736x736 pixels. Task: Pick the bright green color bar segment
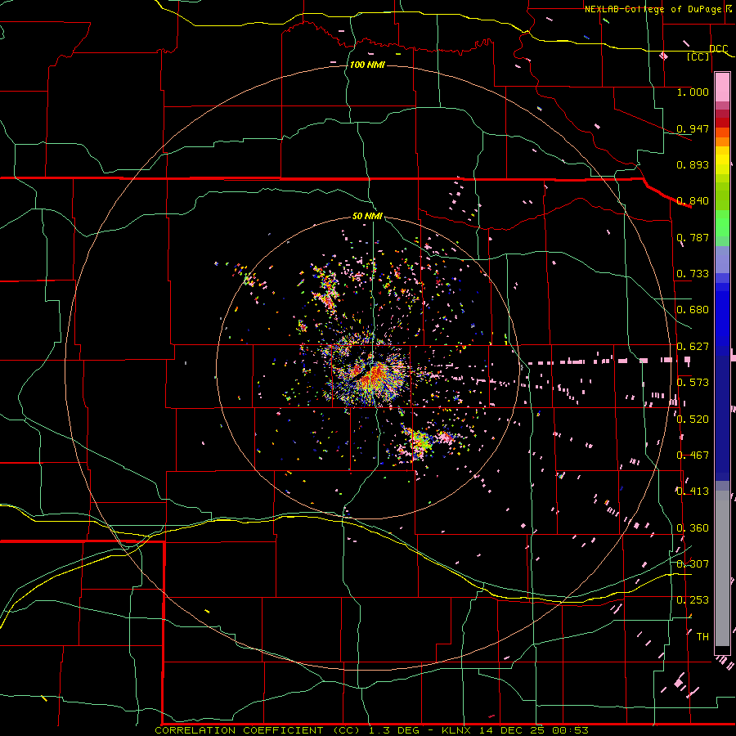pyautogui.click(x=722, y=223)
